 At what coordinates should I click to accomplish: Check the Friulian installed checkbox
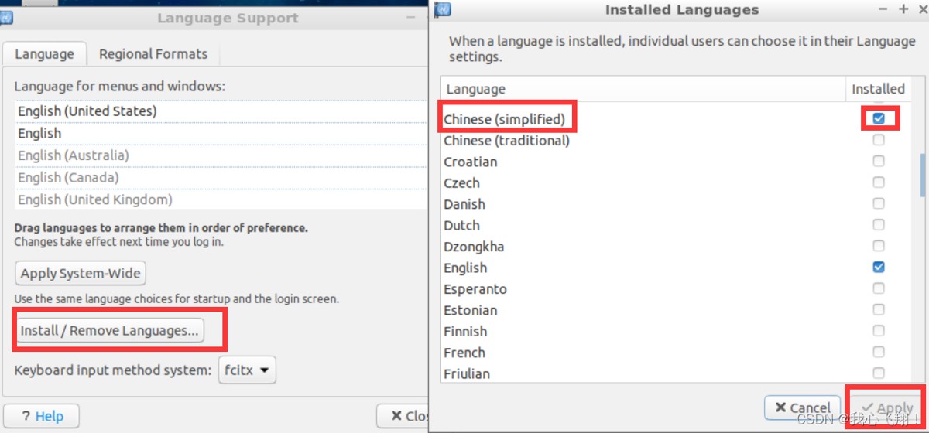(x=879, y=373)
